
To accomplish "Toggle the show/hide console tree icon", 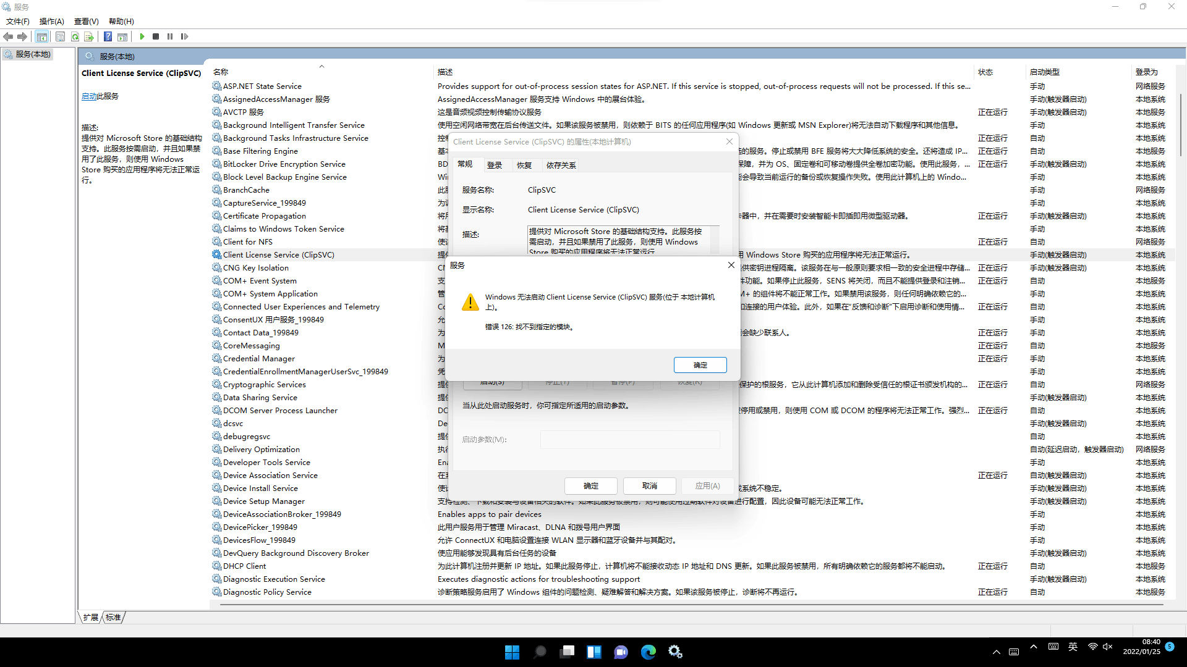I will point(41,36).
